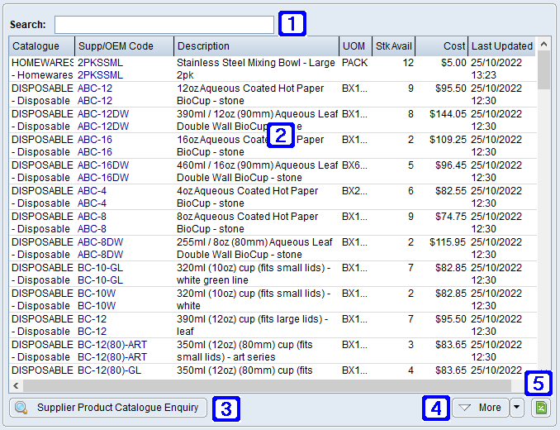Click the green Excel export icon
The image size is (560, 430).
(541, 408)
